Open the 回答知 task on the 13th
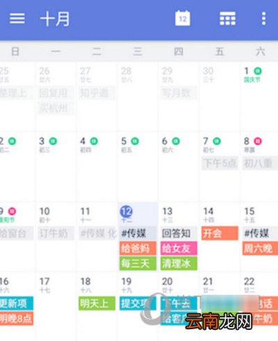Image resolution: width=278 pixels, height=341 pixels. point(179,233)
